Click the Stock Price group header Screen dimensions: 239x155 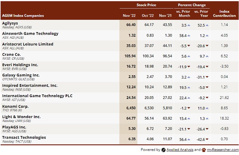pos(146,5)
